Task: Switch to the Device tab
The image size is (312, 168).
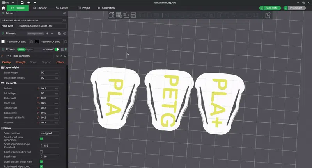Action: click(x=62, y=8)
